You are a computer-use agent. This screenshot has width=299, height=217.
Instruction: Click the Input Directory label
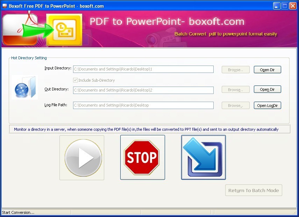[x=58, y=68]
